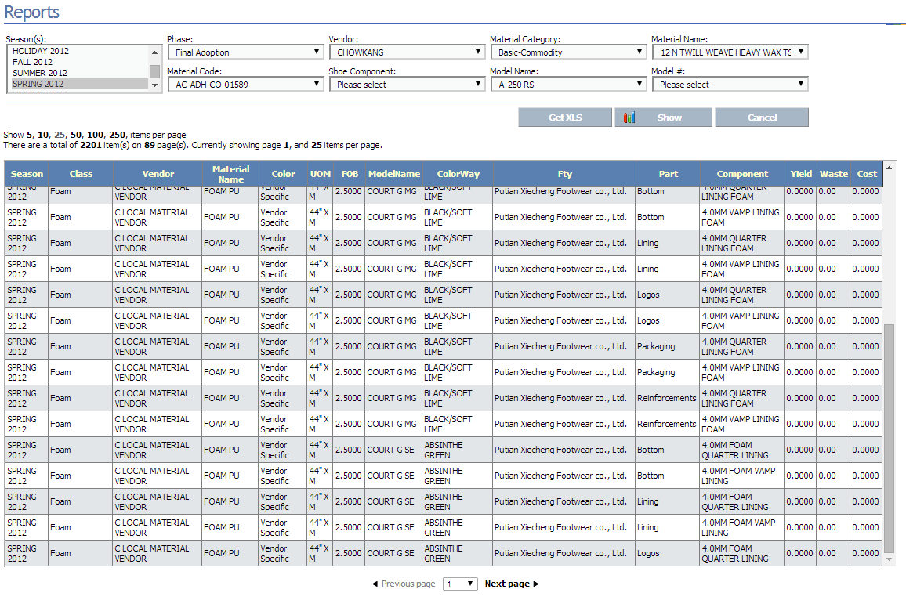The height and width of the screenshot is (604, 906).
Task: Click COURT G MG in the Lining, 4.0MM VAMP LINING FOAM row
Action: click(392, 269)
